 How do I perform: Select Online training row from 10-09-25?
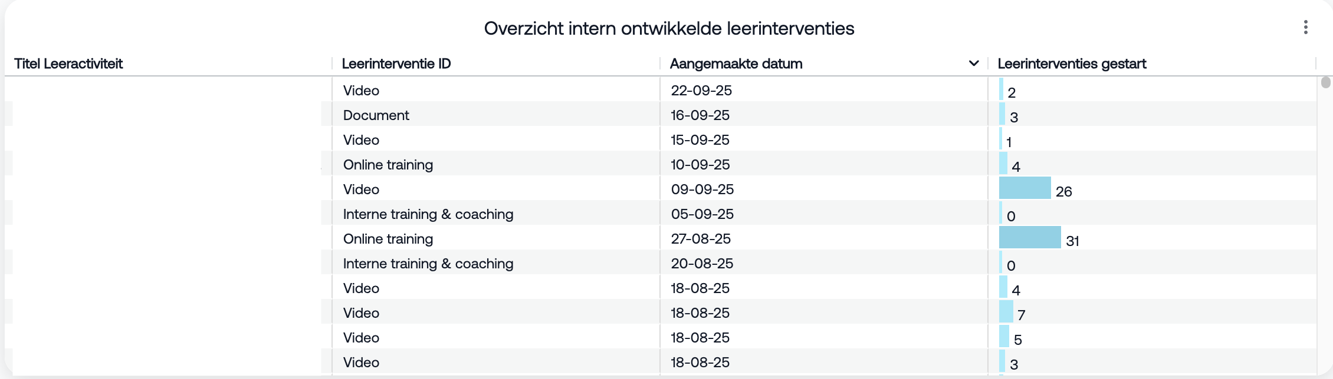(388, 165)
